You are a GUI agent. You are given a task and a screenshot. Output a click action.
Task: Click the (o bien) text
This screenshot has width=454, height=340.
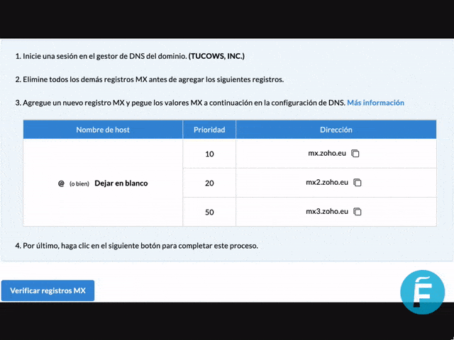pos(79,184)
